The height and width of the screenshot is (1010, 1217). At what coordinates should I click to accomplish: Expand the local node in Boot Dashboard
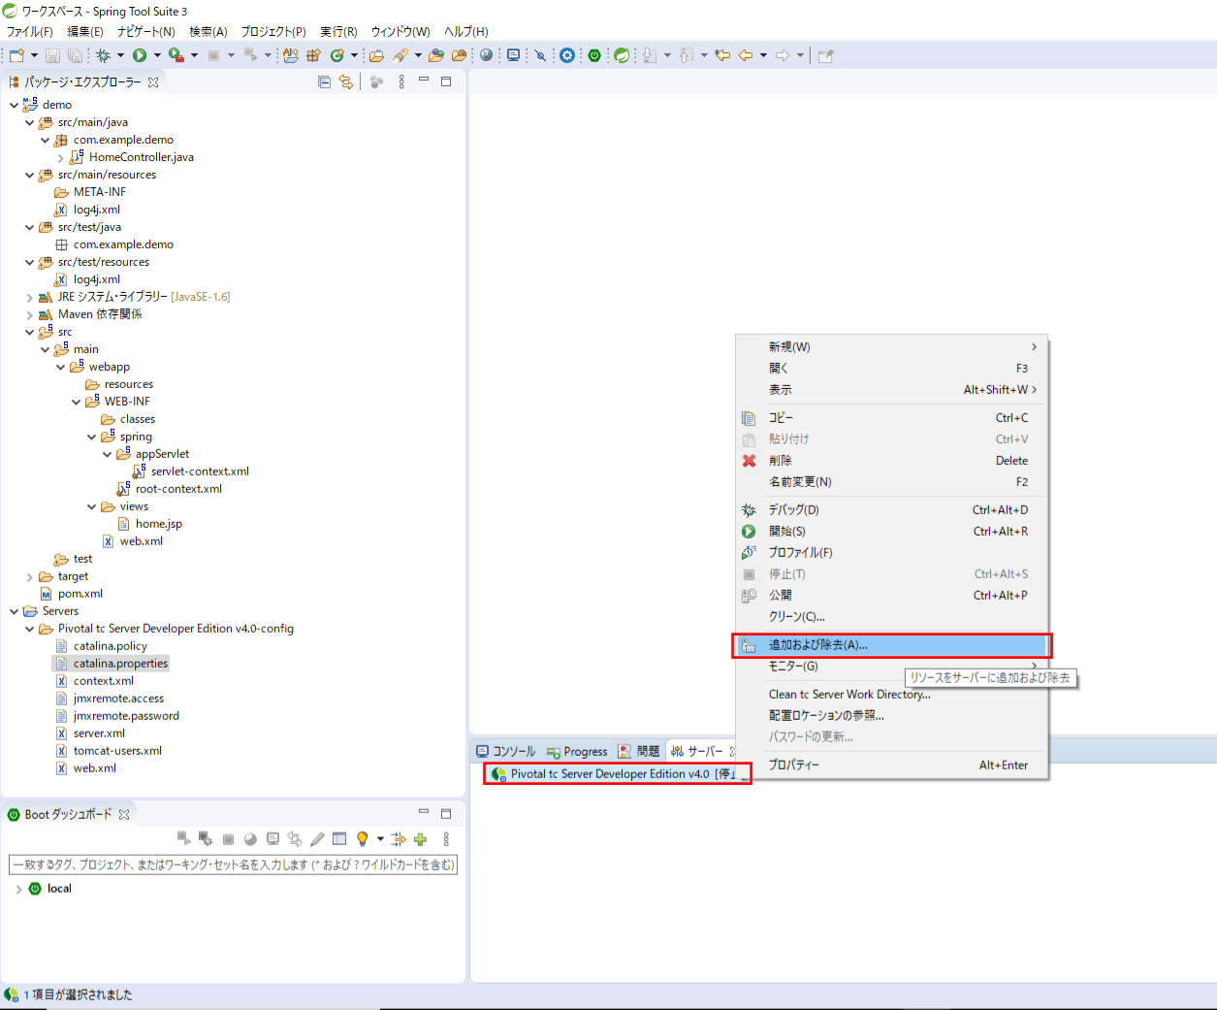(x=18, y=889)
